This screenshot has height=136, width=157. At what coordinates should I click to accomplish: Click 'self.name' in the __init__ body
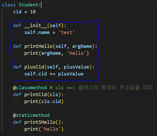[x=37, y=32]
